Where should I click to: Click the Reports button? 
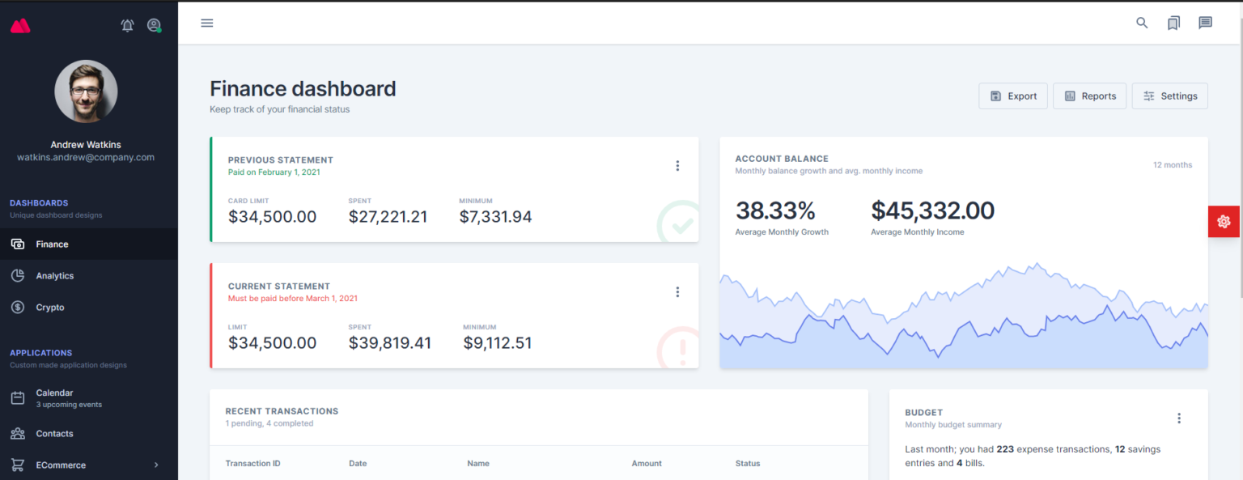1089,96
